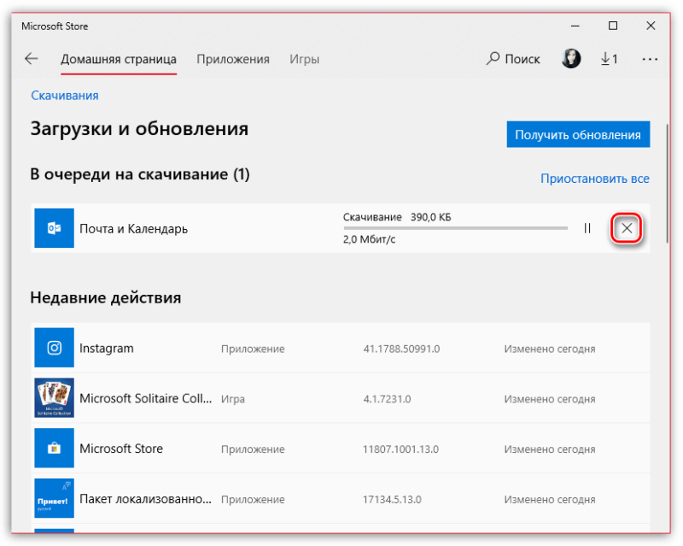Click the Приостановить все link
Image resolution: width=683 pixels, height=546 pixels.
click(594, 179)
